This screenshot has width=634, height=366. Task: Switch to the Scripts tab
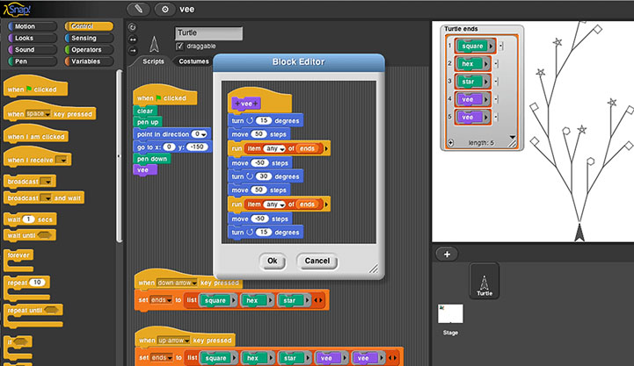153,61
